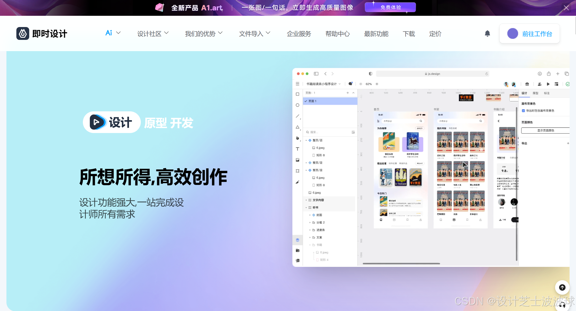Click the 即时设计 logo icon

(23, 34)
